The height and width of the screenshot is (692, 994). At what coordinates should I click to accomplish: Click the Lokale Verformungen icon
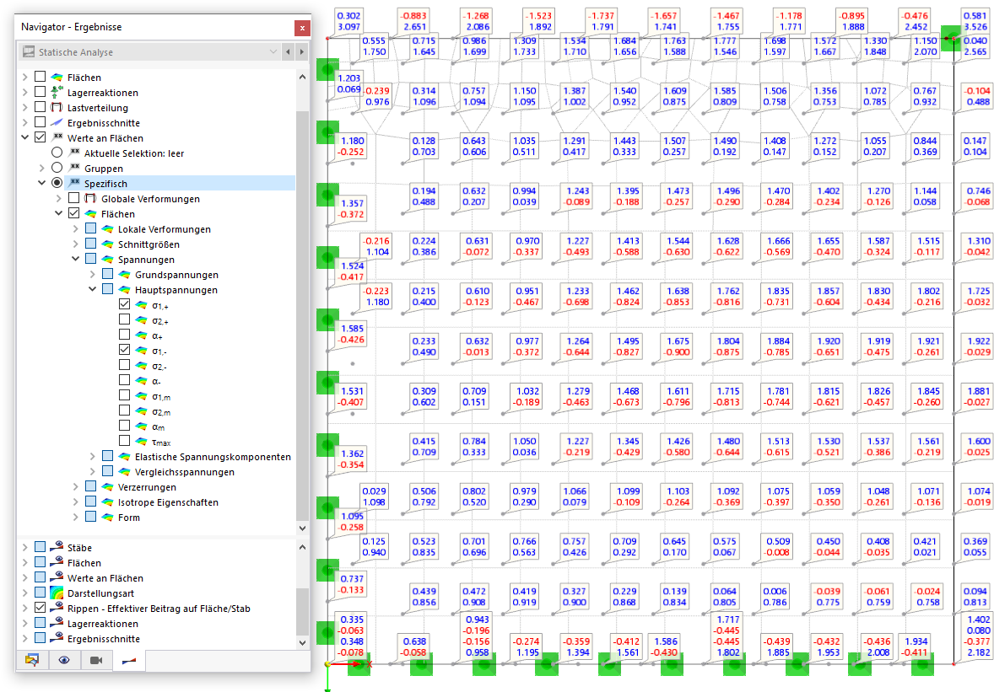[108, 228]
